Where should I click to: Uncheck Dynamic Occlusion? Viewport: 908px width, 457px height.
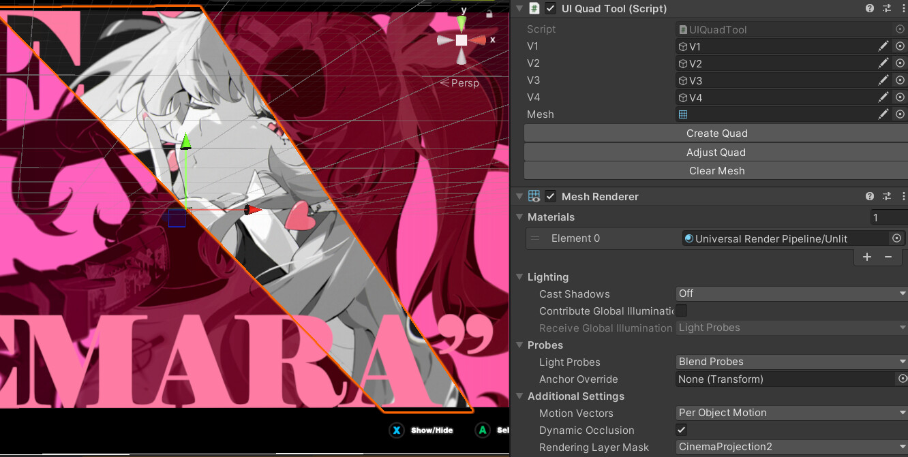[x=681, y=430]
